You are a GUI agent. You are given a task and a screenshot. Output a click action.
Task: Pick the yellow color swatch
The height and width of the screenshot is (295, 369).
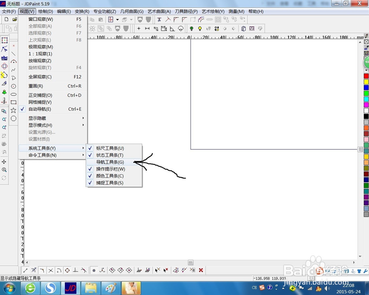point(366,82)
